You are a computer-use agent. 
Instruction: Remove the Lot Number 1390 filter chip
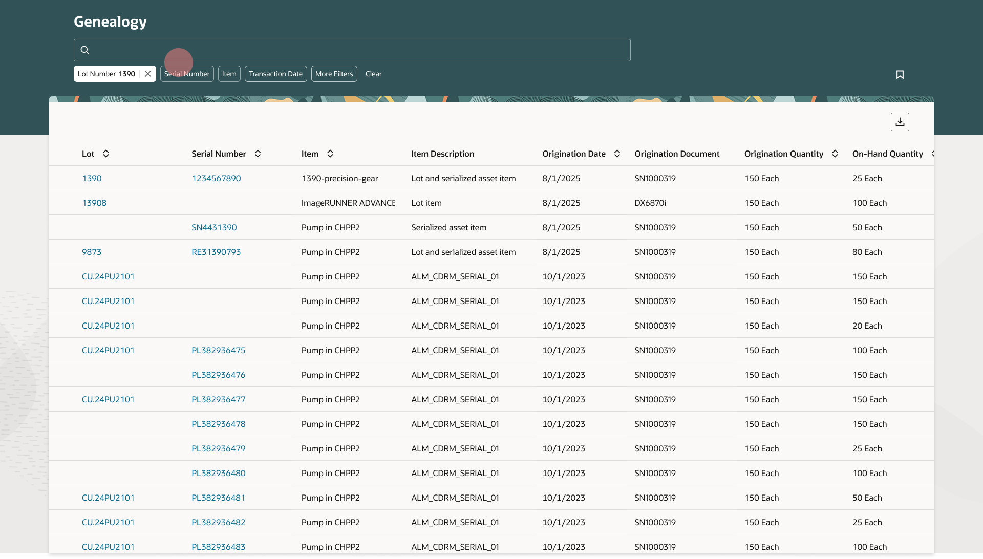tap(148, 74)
